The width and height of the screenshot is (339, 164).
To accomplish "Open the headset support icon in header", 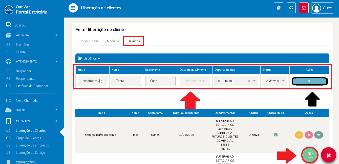I will [x=291, y=8].
